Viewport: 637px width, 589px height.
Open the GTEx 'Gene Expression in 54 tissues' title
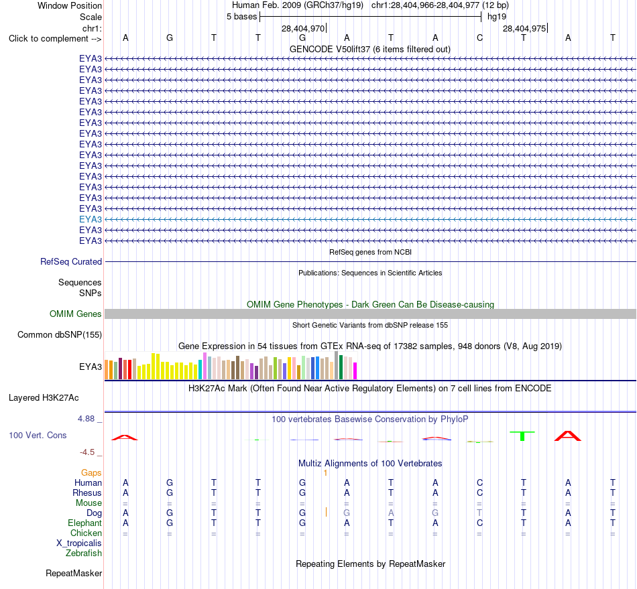click(x=370, y=346)
